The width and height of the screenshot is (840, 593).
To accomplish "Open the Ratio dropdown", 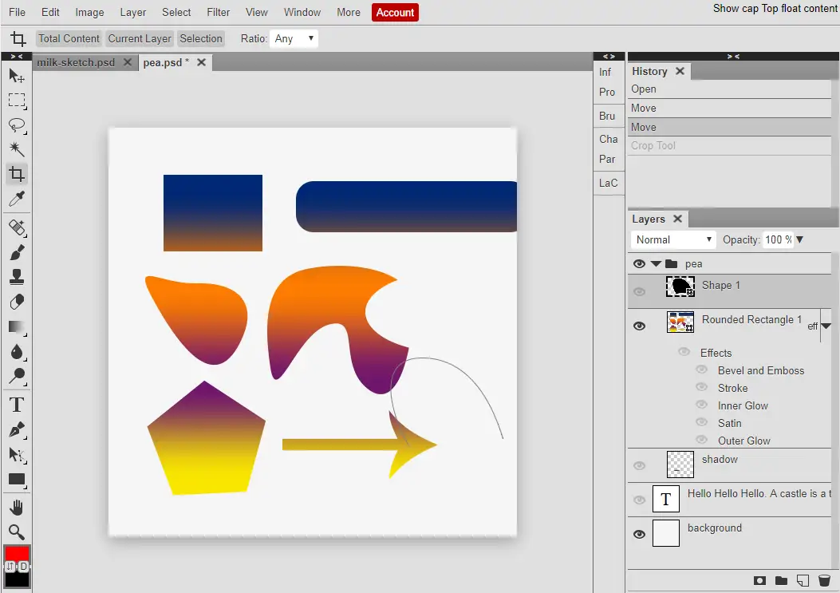I will coord(294,38).
